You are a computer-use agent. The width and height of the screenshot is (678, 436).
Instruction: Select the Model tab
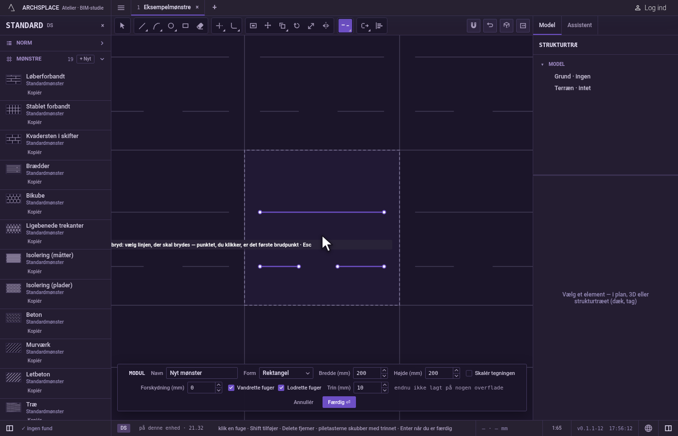click(x=547, y=25)
